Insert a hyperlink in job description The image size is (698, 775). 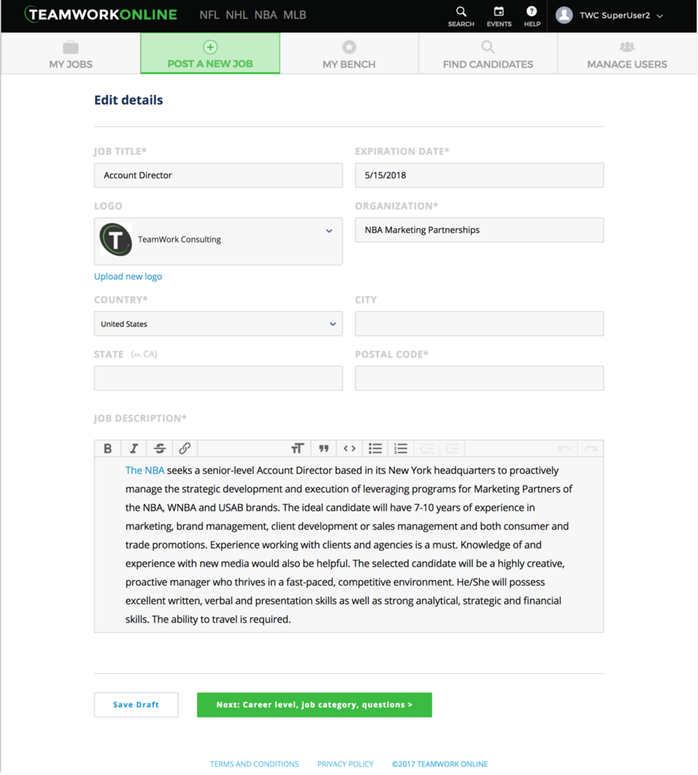(x=184, y=449)
